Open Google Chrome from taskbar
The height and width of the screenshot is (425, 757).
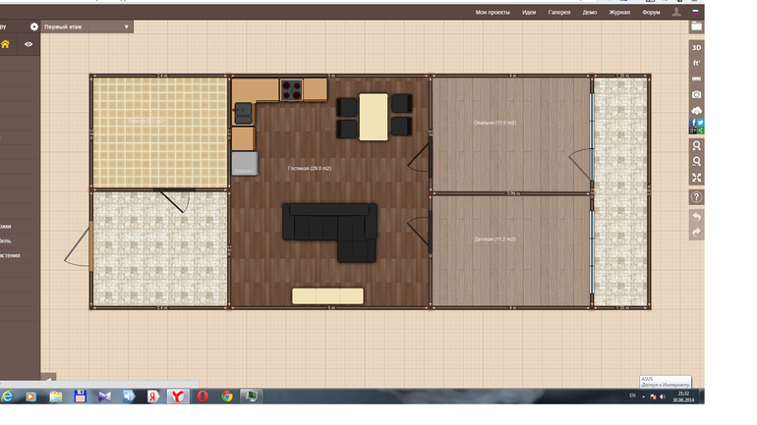coord(227,397)
